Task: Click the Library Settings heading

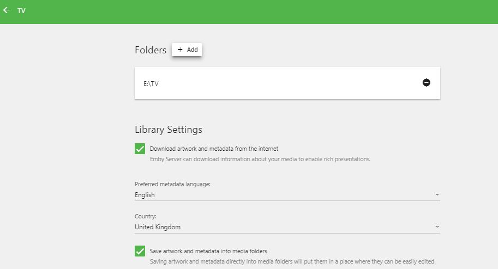Action: tap(169, 130)
